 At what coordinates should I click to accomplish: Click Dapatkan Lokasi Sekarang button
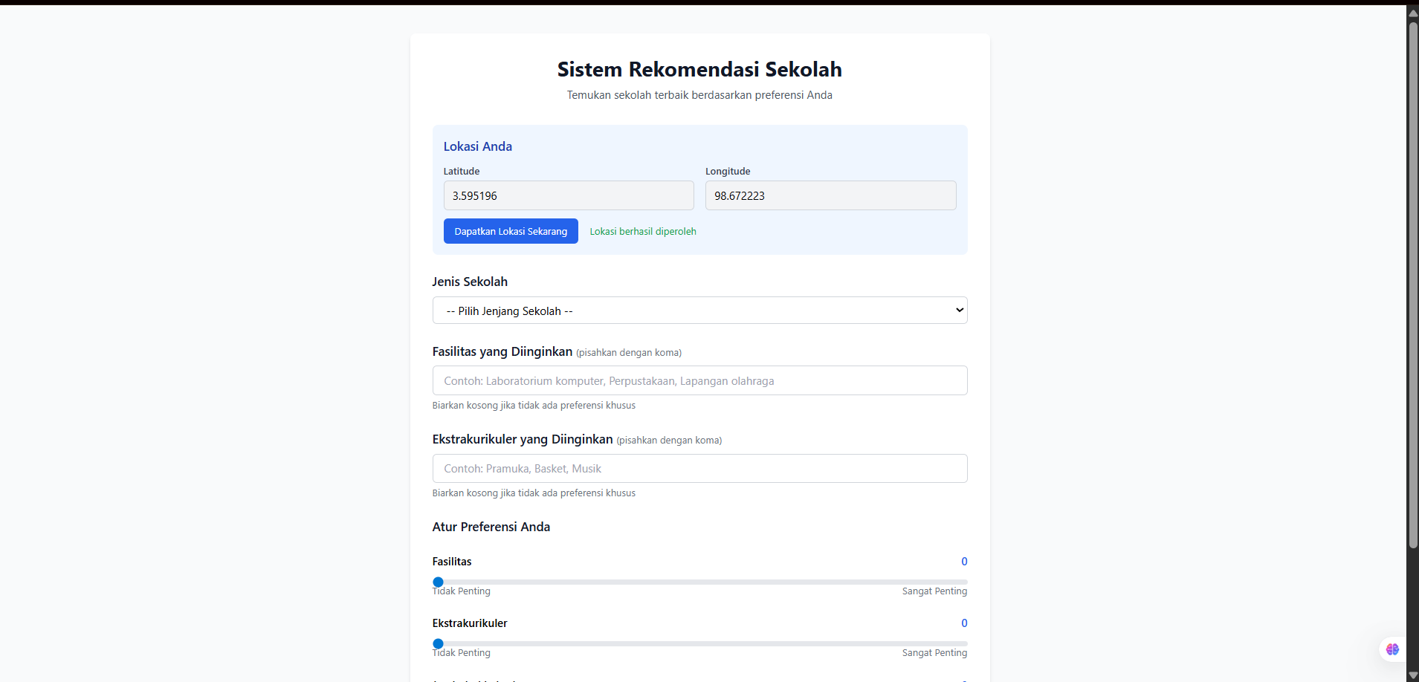(511, 231)
